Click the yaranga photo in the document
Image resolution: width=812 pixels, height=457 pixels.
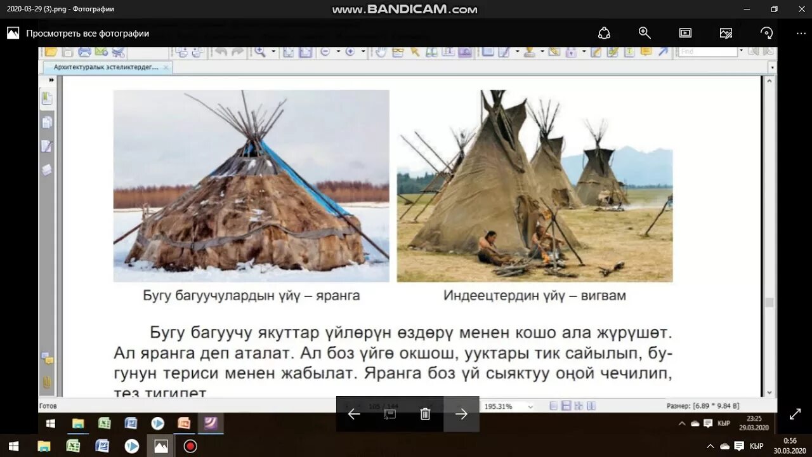tap(251, 185)
